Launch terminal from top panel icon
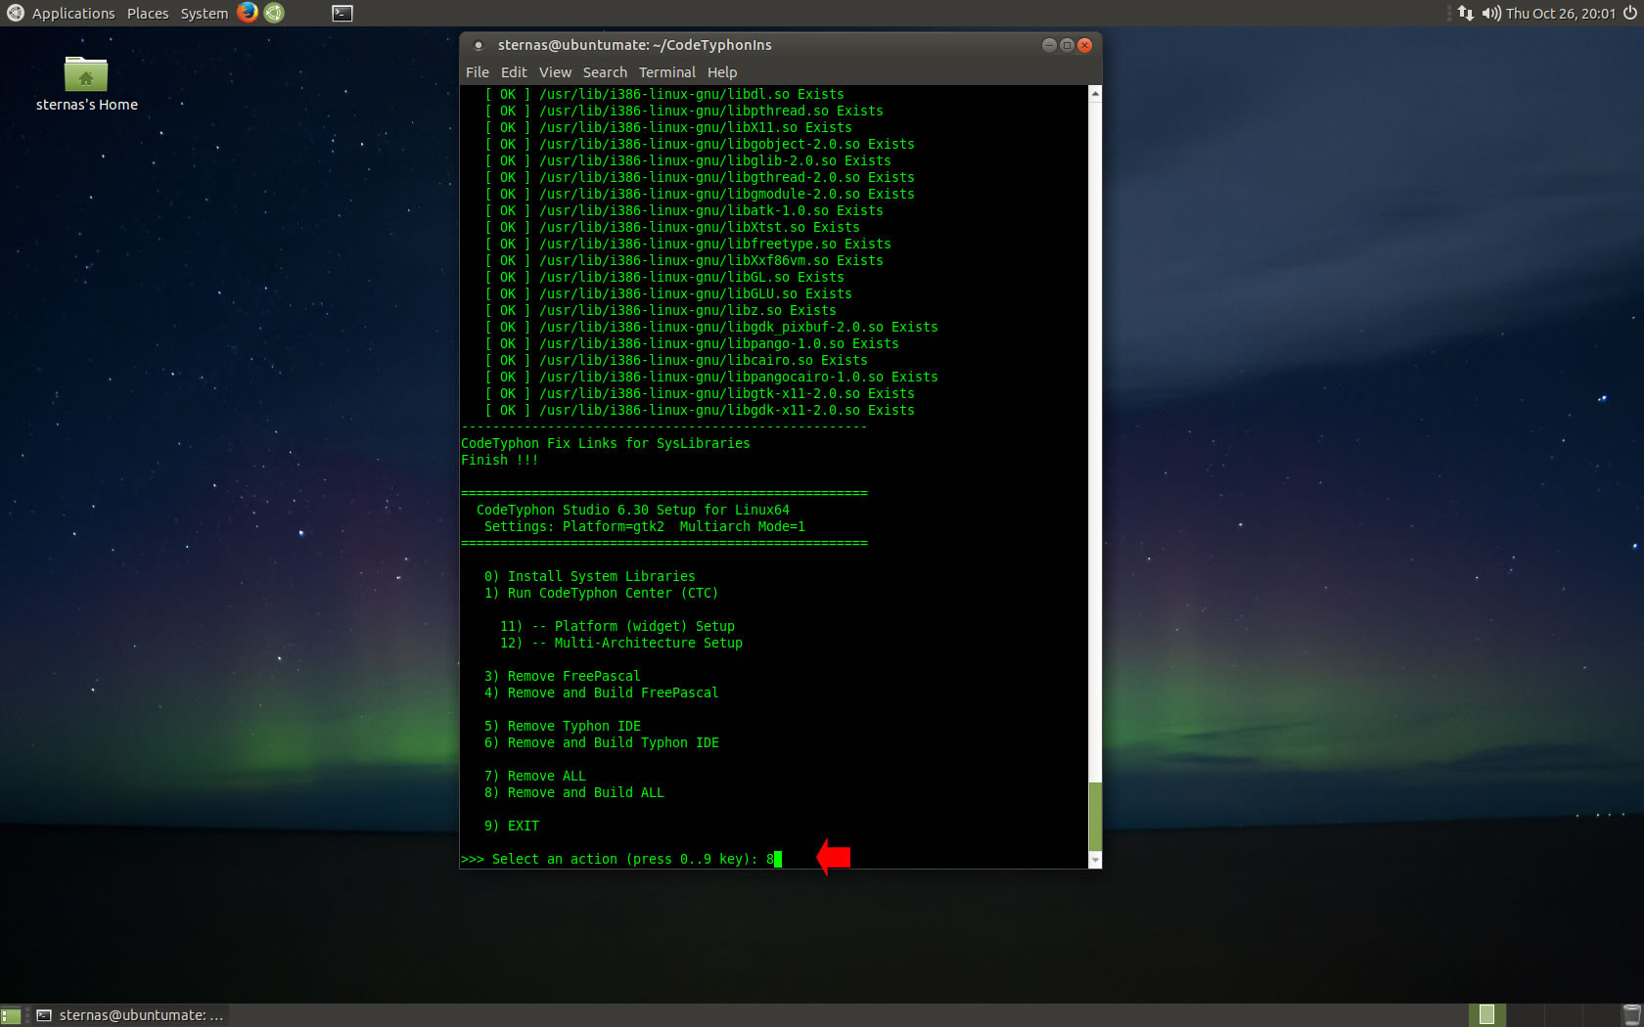The height and width of the screenshot is (1027, 1644). pos(342,13)
